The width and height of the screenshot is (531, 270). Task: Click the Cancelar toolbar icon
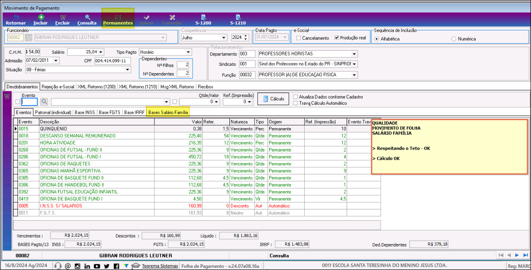click(172, 17)
